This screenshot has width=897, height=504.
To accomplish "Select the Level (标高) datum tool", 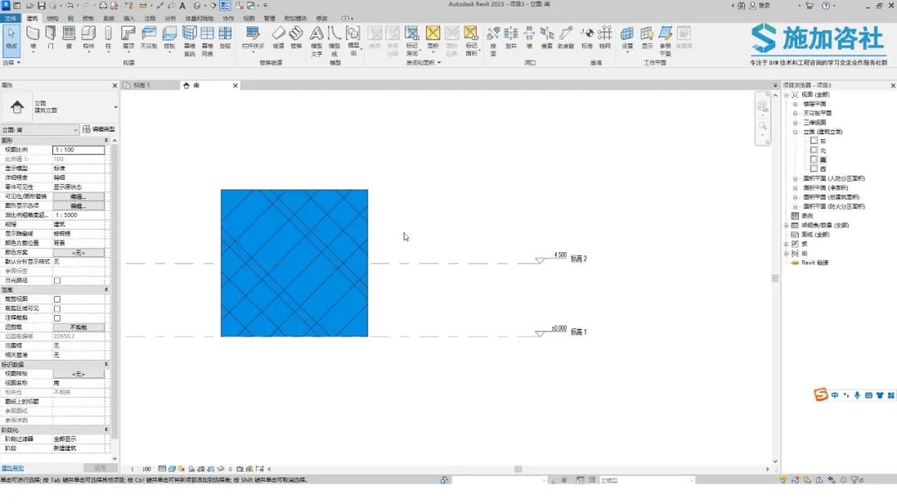I will [586, 36].
